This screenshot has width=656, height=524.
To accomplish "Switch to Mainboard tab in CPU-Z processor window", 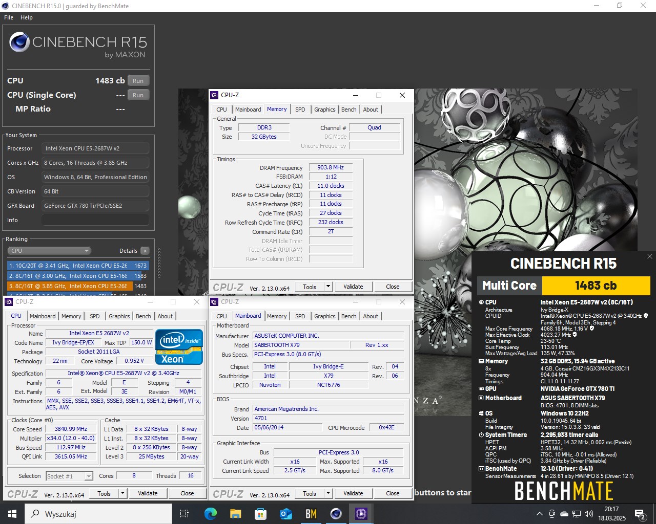I will (x=43, y=316).
